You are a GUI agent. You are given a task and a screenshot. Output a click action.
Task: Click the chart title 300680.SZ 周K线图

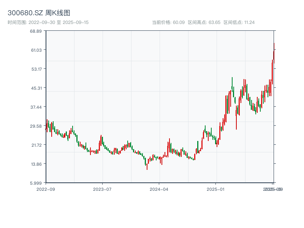point(39,13)
